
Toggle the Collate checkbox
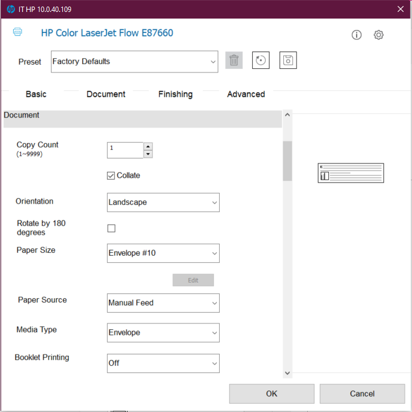(111, 175)
